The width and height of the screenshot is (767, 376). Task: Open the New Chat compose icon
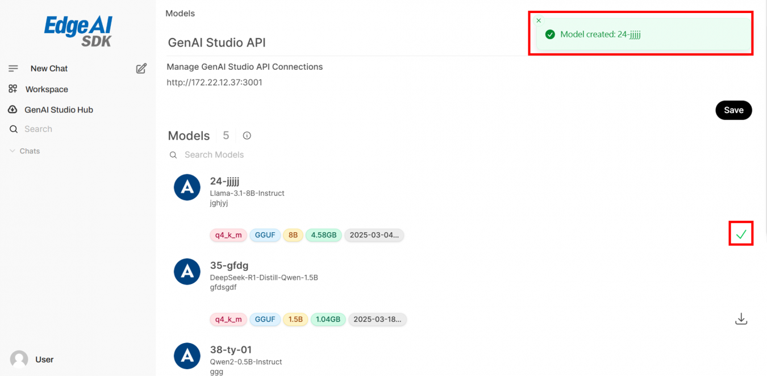141,68
